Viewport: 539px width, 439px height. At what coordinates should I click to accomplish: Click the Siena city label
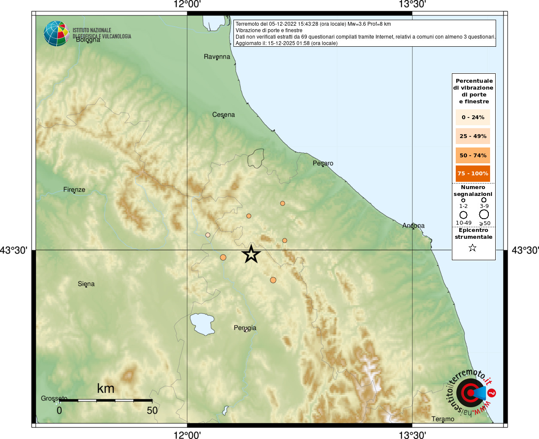pyautogui.click(x=86, y=284)
